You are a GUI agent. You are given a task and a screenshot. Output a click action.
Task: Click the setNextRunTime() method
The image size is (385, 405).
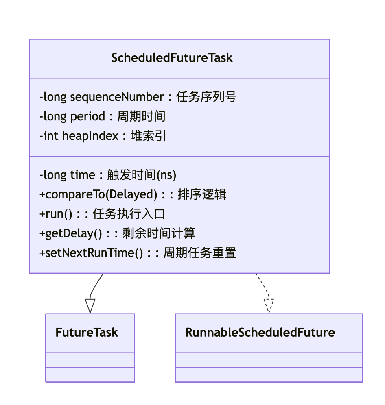138,253
